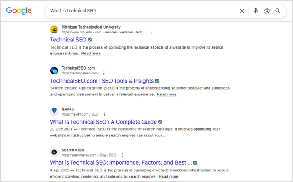Click the magnifier search button
Viewport: 293px width, 182px height.
pos(278,11)
